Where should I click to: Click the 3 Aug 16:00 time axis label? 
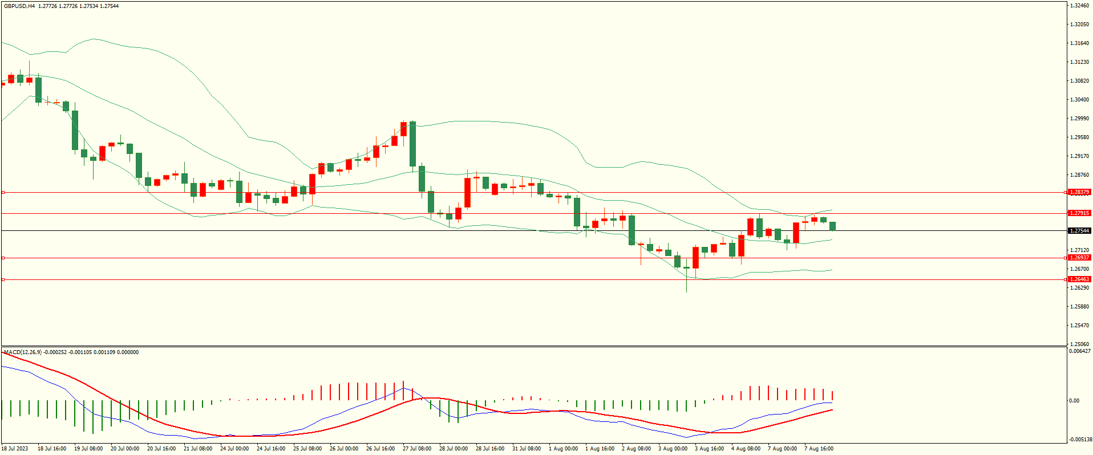pos(710,449)
